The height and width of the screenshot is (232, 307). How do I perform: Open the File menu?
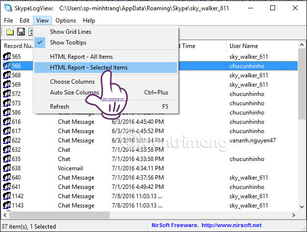[x=8, y=21]
